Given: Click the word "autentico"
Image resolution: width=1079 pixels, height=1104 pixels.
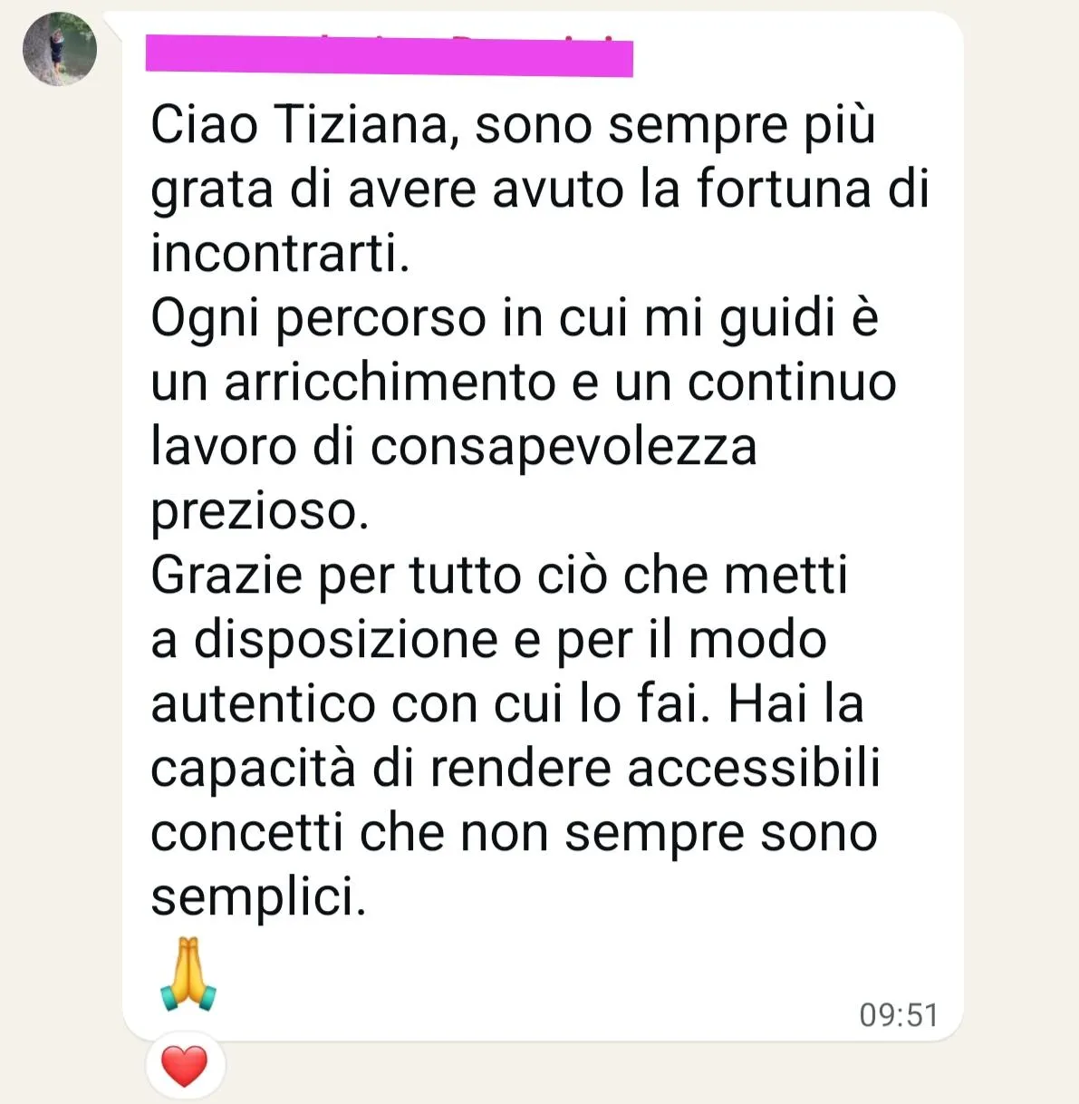Looking at the screenshot, I should click(263, 704).
